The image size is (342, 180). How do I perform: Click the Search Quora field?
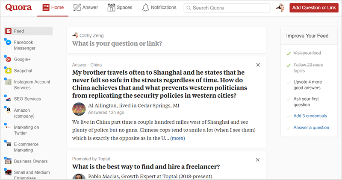click(227, 8)
